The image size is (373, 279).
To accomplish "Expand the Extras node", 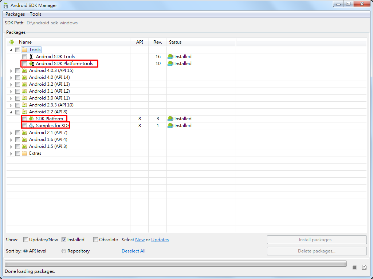I will 11,154.
